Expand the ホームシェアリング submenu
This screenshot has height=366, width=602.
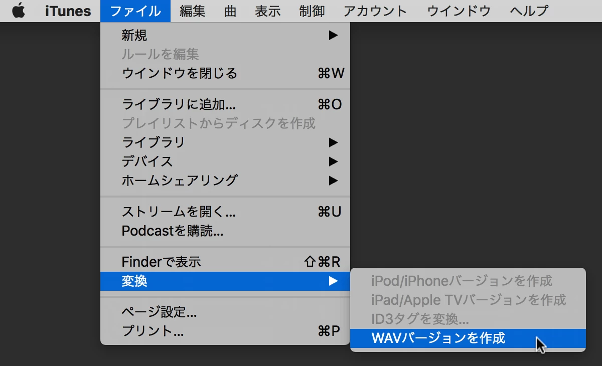(x=225, y=180)
